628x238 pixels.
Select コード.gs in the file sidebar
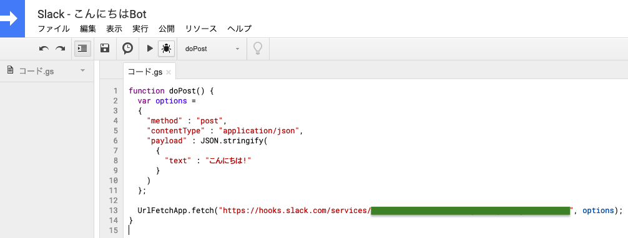click(36, 71)
